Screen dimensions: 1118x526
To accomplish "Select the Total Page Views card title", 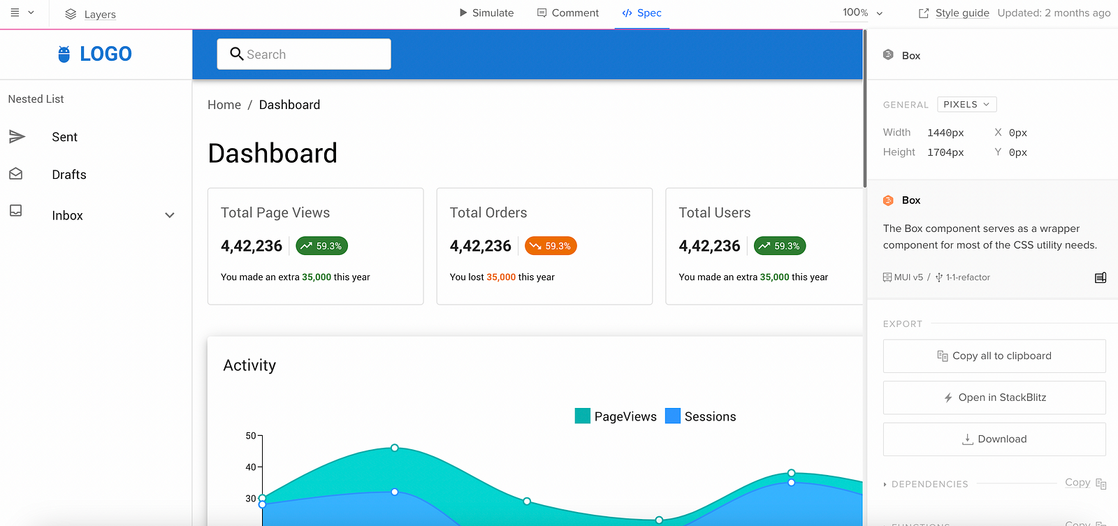I will point(275,213).
